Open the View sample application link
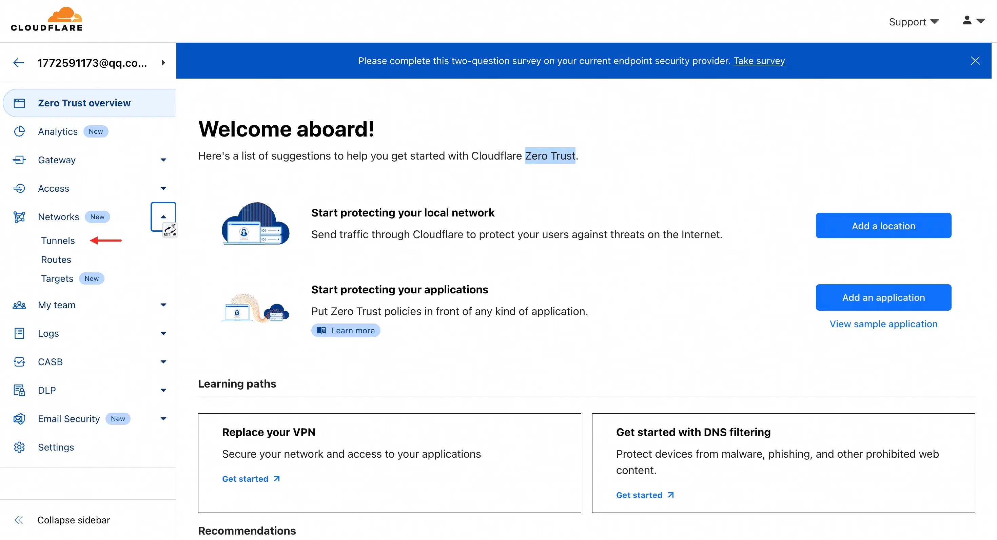The image size is (997, 540). (883, 324)
